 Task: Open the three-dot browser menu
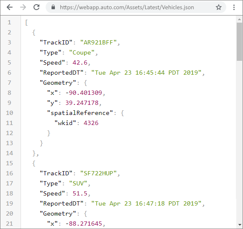pos(234,7)
